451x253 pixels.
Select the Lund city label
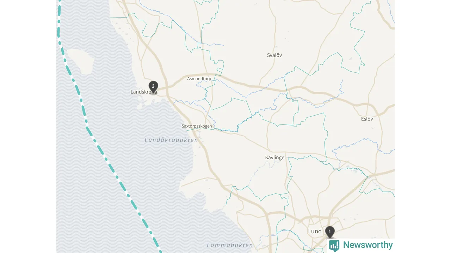coord(315,231)
